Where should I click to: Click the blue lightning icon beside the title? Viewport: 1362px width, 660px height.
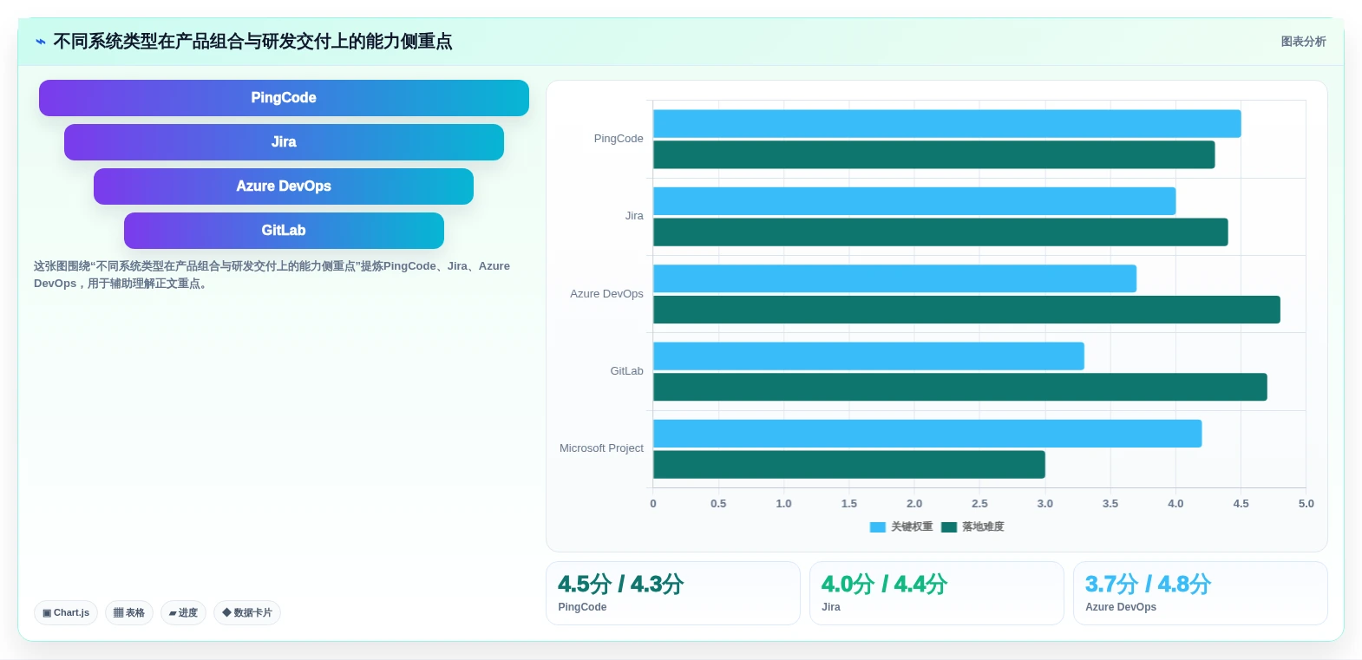click(x=40, y=42)
